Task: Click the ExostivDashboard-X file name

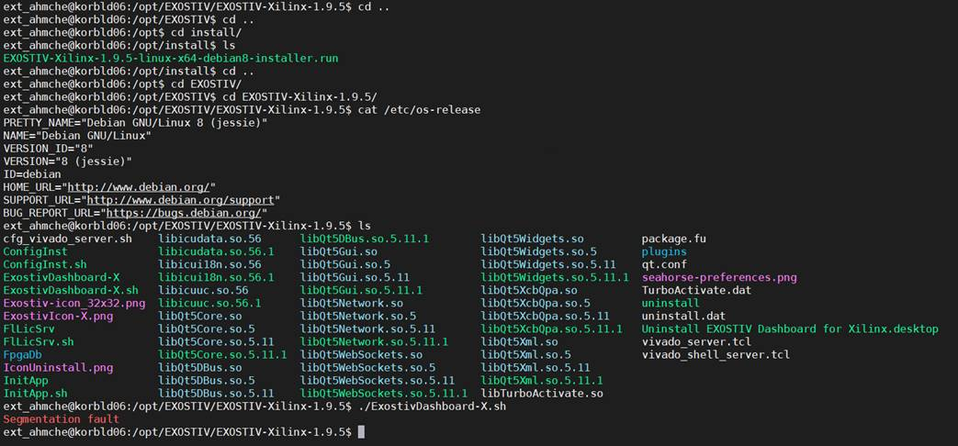Action: (62, 277)
